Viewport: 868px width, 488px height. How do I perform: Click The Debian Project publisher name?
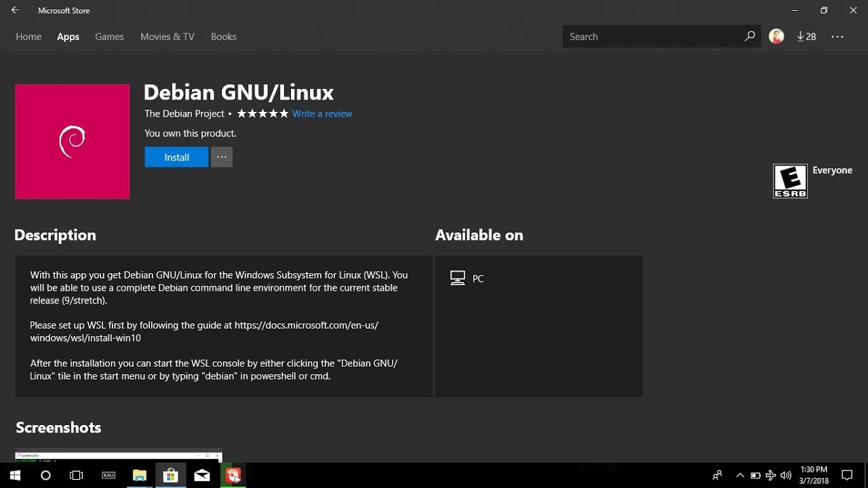point(184,114)
